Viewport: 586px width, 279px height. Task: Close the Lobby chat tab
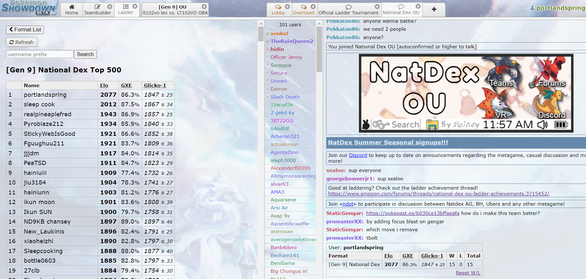click(x=288, y=6)
